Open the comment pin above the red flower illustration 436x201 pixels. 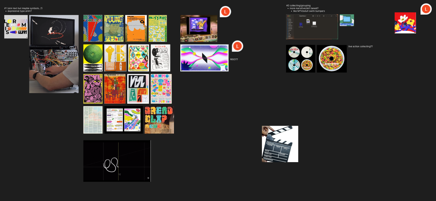(x=426, y=9)
